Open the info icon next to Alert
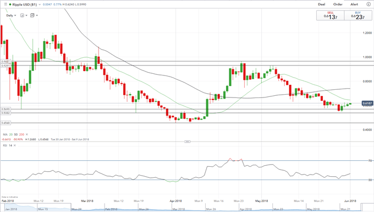 point(369,4)
